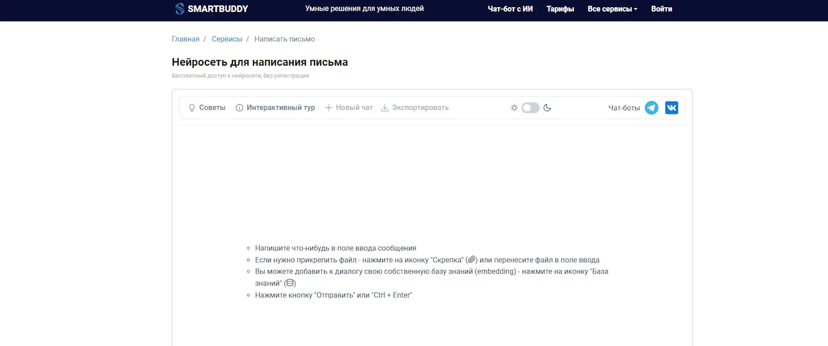Click the info icon beside Интерактивный тур
Image resolution: width=828 pixels, height=346 pixels.
click(240, 108)
